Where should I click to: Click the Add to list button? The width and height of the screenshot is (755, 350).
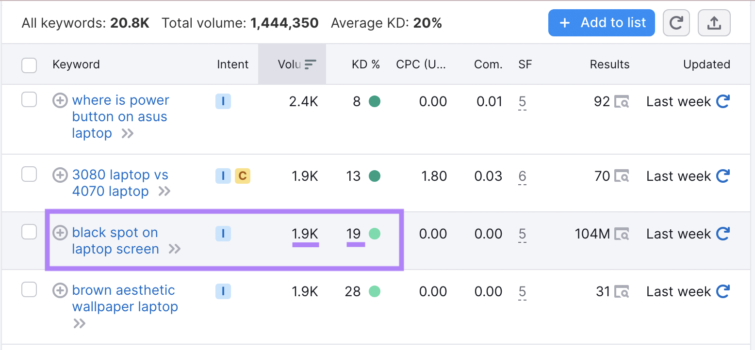point(601,22)
